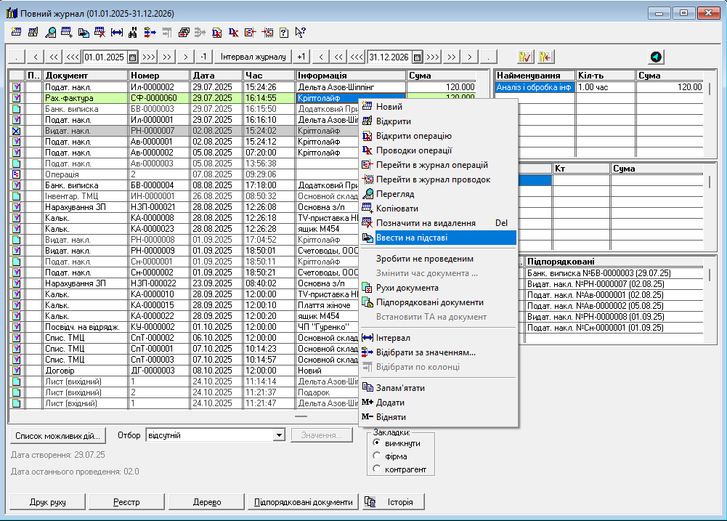Click the round black back-arrow button
727x521 pixels.
pos(656,57)
